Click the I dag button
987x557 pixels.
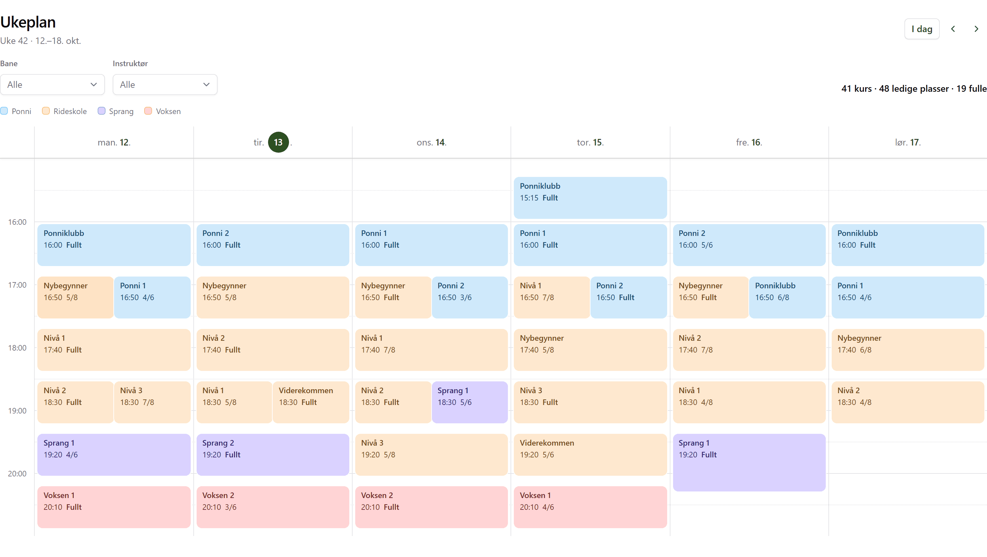click(921, 29)
